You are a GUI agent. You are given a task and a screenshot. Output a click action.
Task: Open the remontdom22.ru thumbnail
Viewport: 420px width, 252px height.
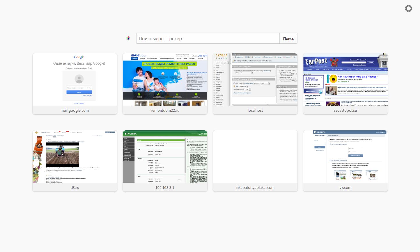click(165, 79)
